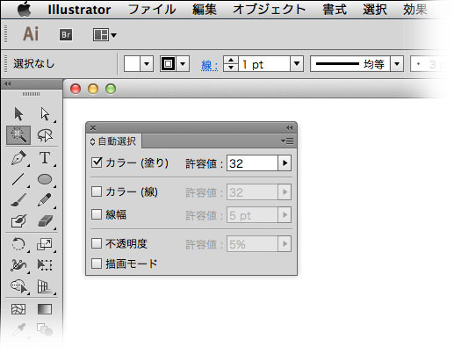Select the Magic Wand tool
Screen dimensions: 454x354
click(18, 135)
